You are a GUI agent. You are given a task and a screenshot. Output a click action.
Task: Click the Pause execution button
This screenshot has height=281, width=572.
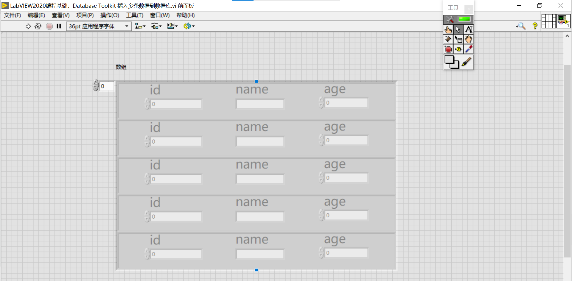59,26
